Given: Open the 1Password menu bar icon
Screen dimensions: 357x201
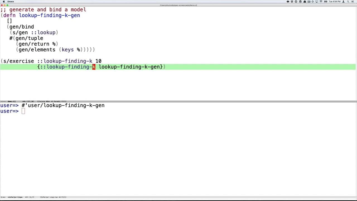Looking at the screenshot, I should pos(296,1).
